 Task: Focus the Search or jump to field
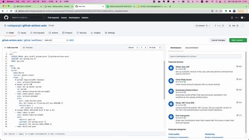pos(28,17)
